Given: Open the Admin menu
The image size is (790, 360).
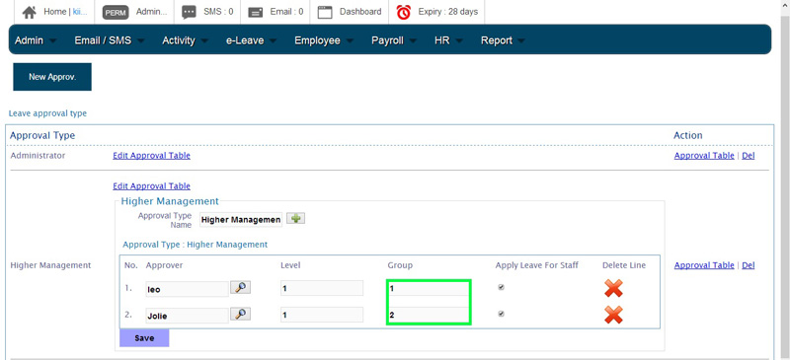Looking at the screenshot, I should (30, 40).
